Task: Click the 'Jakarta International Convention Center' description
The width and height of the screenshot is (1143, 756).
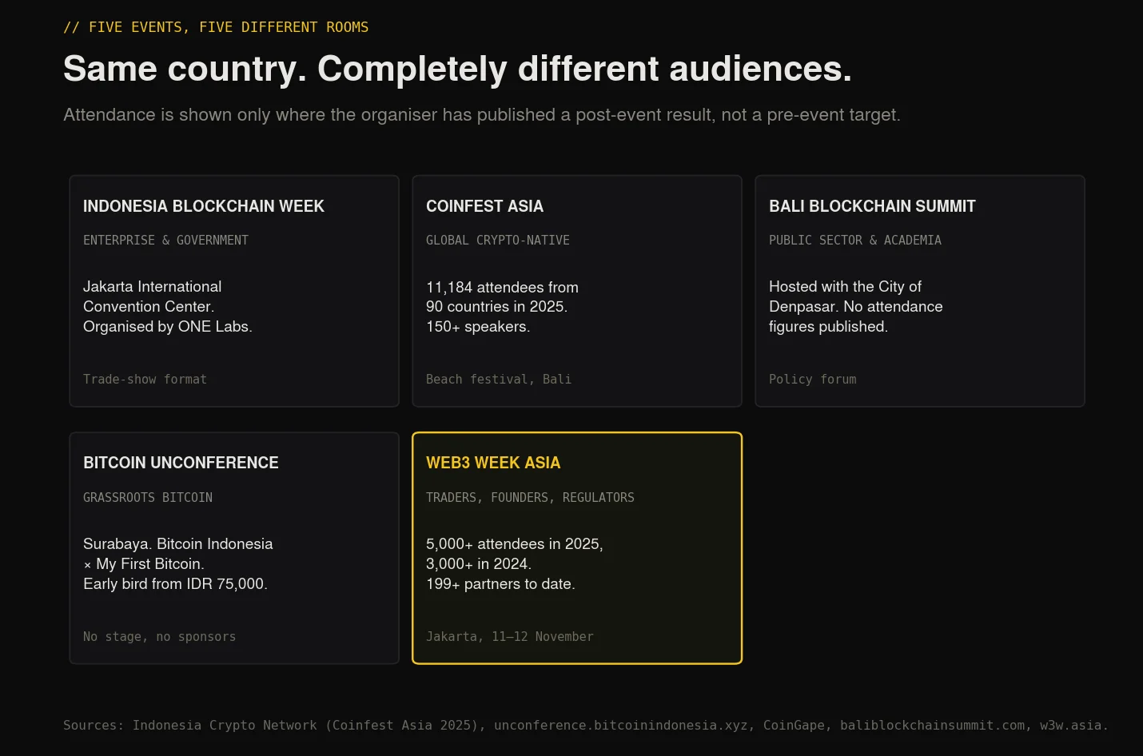Action: [168, 306]
